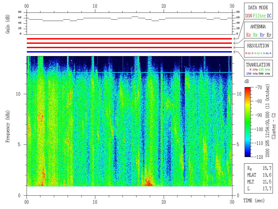Select the Ez antenna legend entry
Viewport: 278px width, 209px height.
point(248,35)
